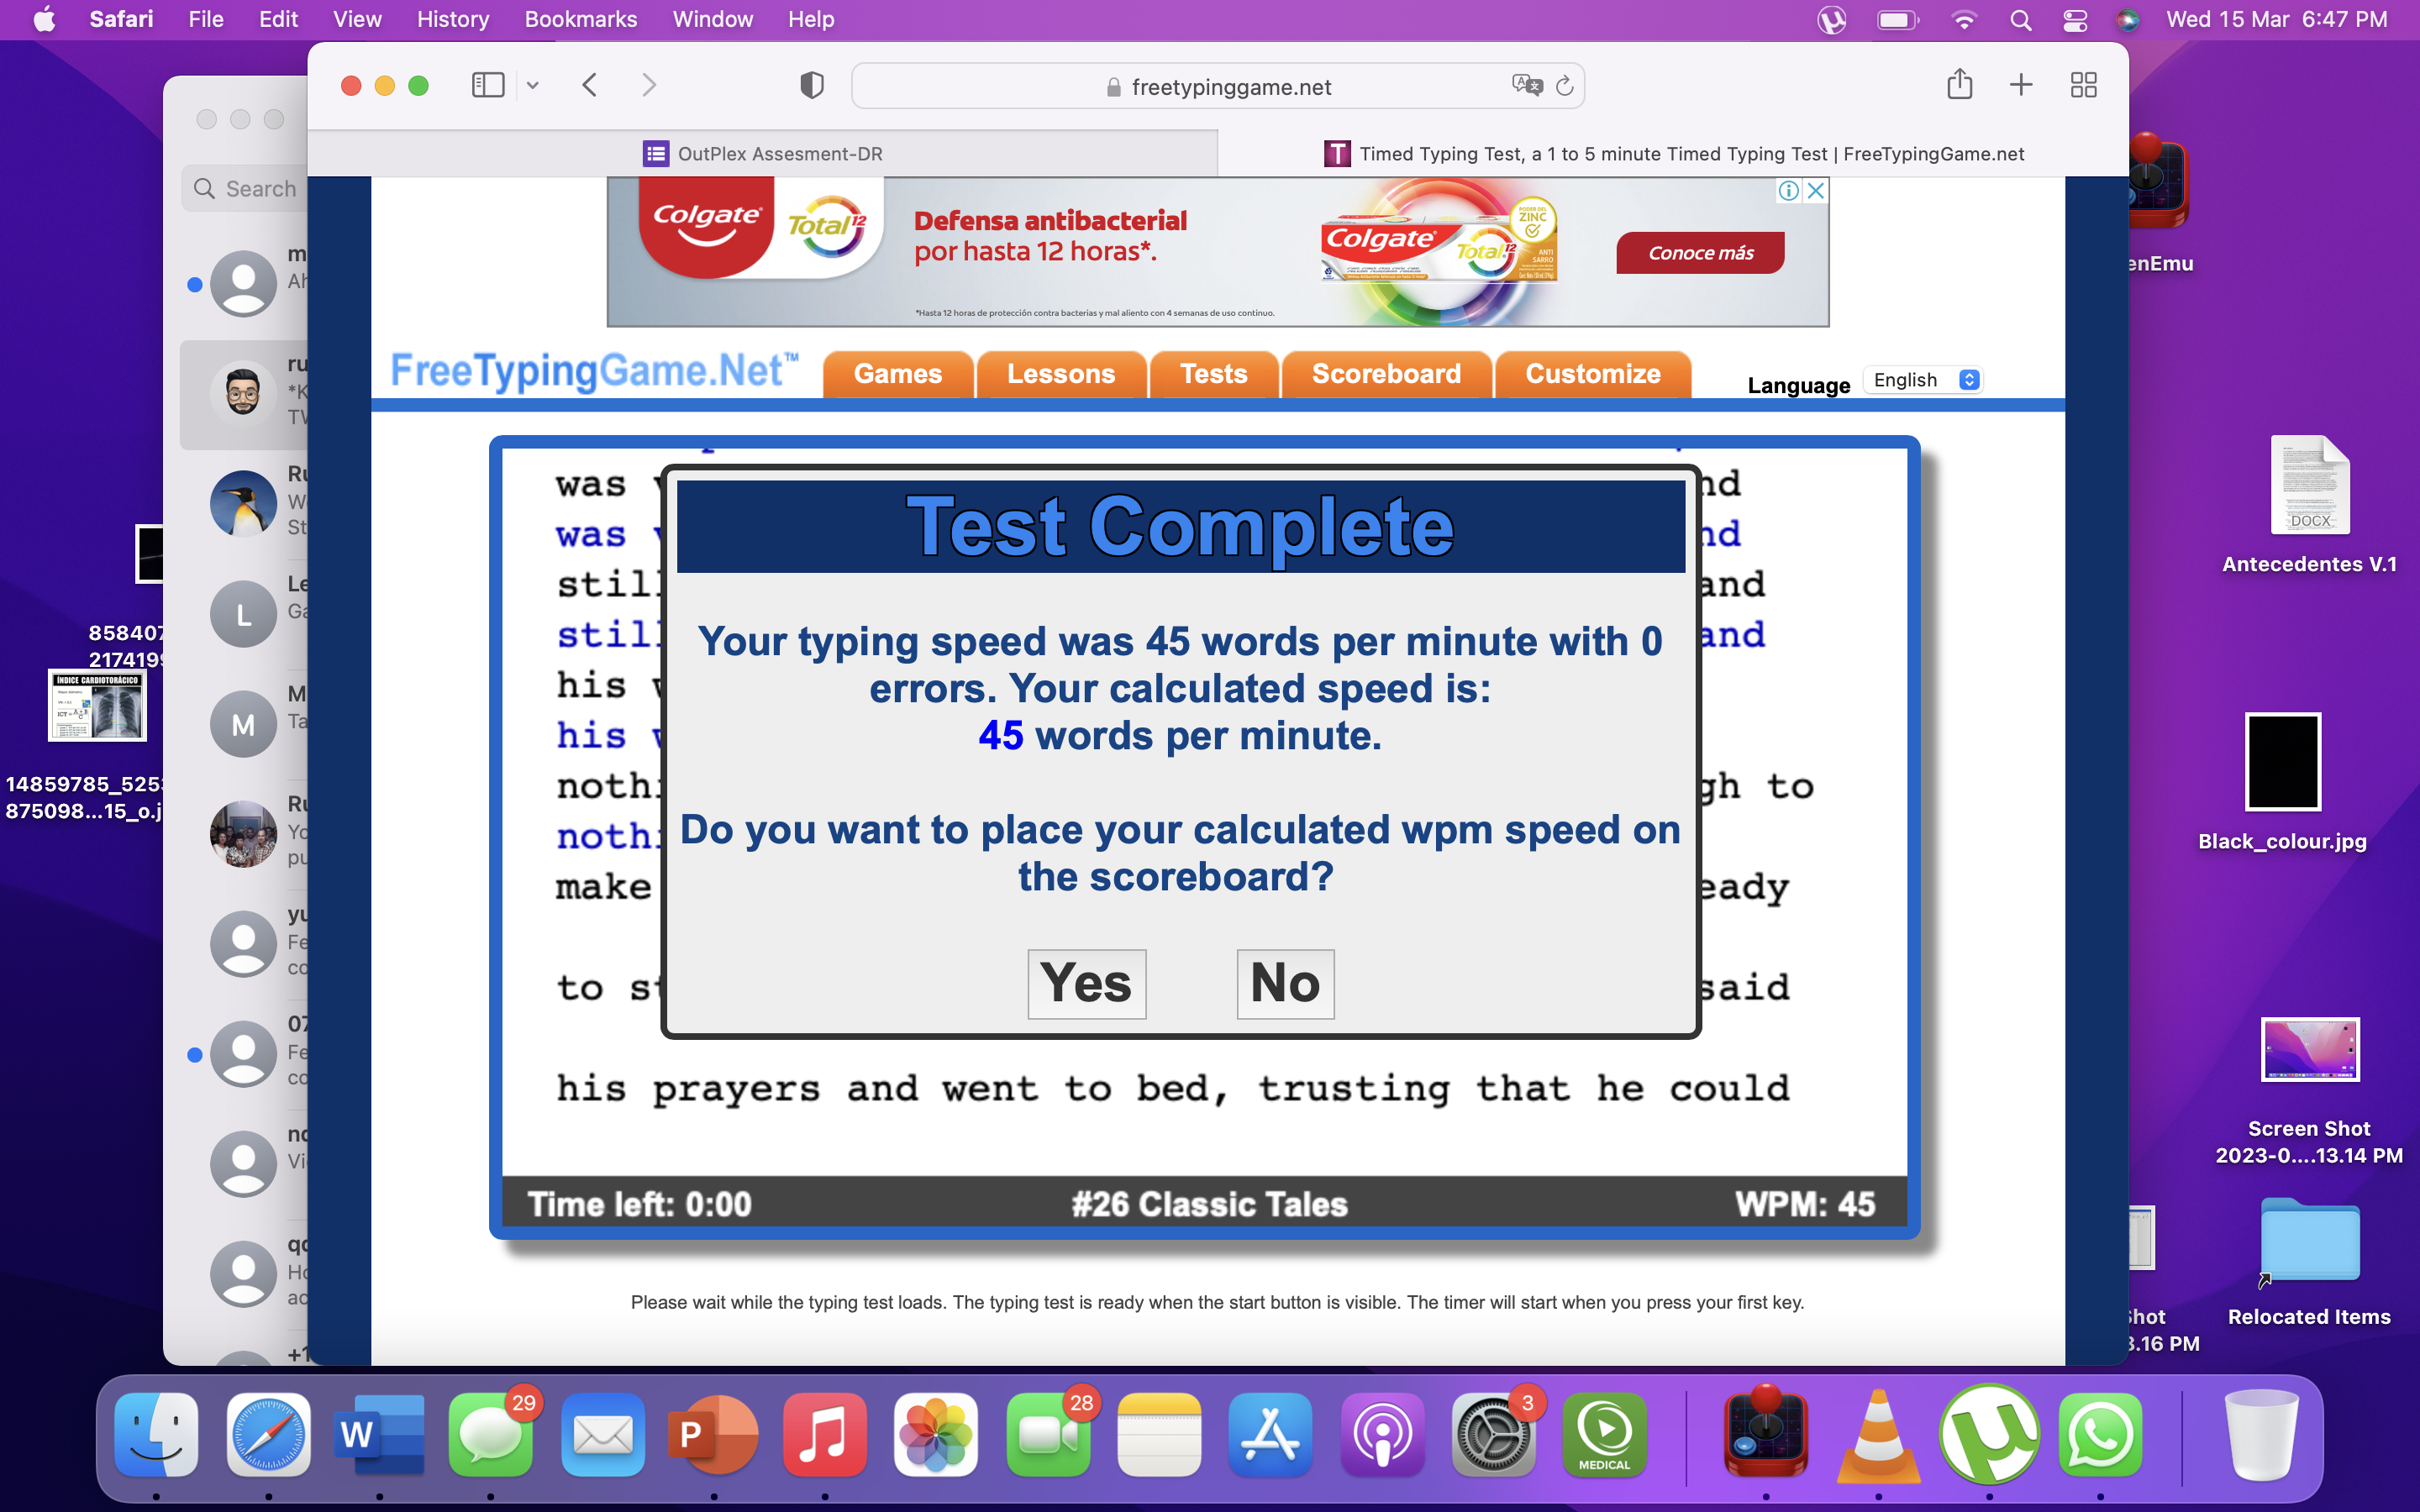Open the Scoreboard tab
Image resolution: width=2420 pixels, height=1512 pixels.
coord(1387,374)
